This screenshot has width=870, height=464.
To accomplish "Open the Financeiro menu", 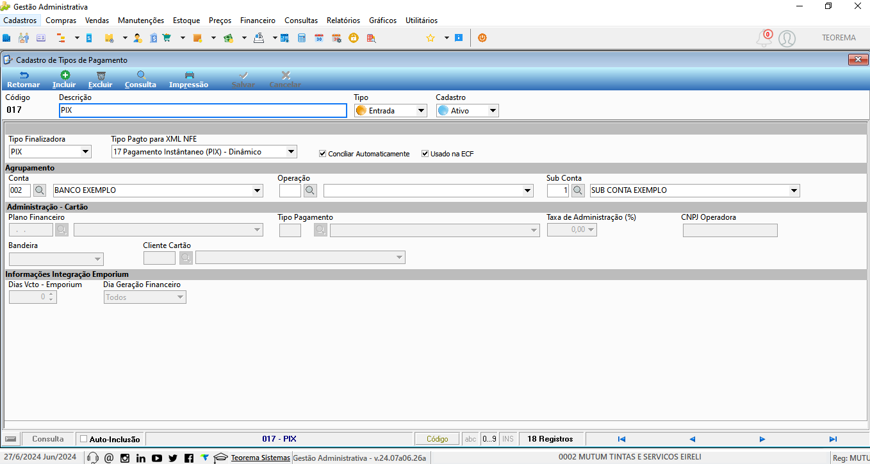I will 258,21.
